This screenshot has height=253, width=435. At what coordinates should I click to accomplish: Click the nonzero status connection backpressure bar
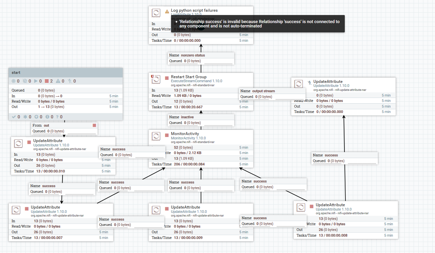click(x=218, y=63)
